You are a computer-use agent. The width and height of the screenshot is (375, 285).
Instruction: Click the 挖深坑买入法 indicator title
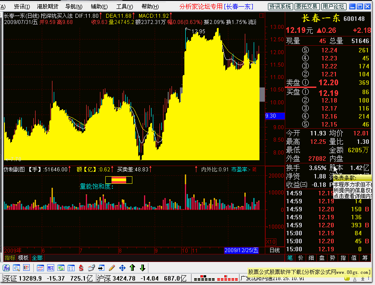[57, 16]
